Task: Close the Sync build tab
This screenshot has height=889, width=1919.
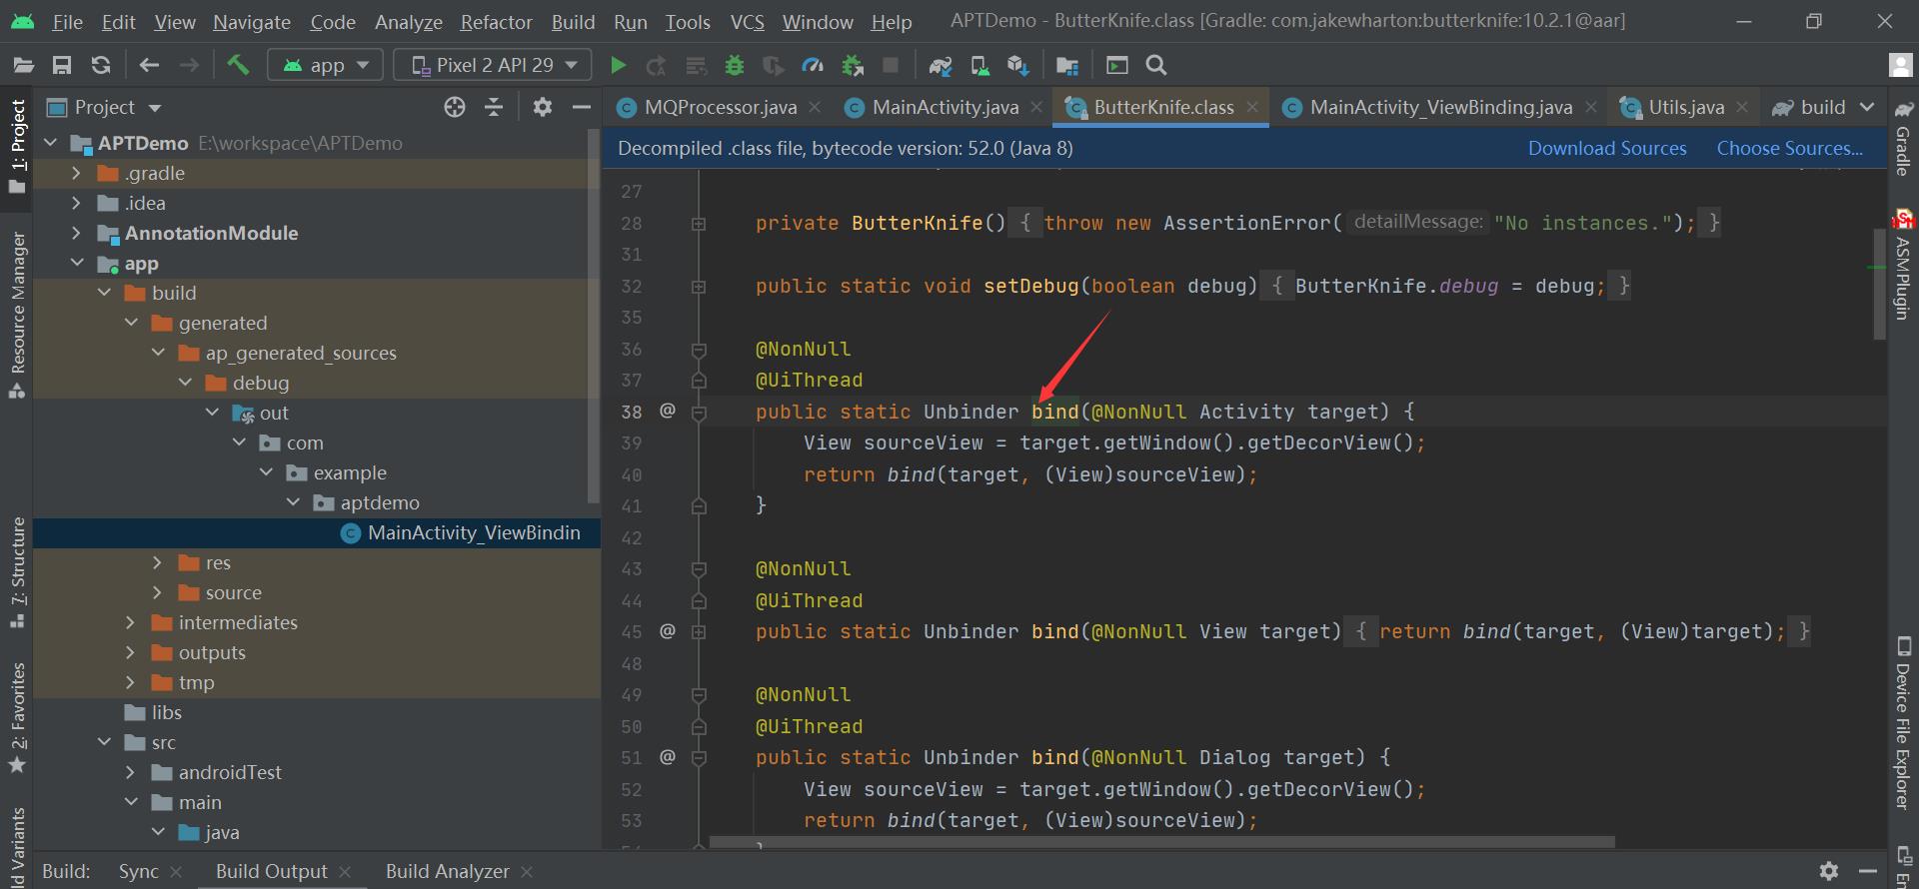Action: (176, 872)
